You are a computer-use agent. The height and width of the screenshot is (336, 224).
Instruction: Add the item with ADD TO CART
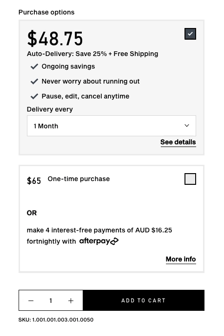pos(144,301)
